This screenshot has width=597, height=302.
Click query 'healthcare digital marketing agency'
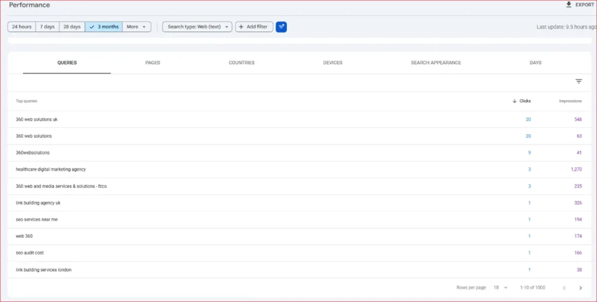coord(51,169)
